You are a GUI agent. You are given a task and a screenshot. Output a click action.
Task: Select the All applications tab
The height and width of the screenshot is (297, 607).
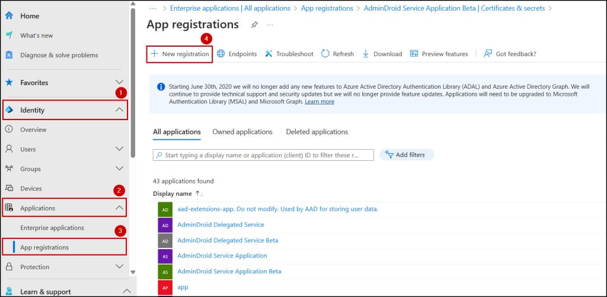pyautogui.click(x=177, y=132)
